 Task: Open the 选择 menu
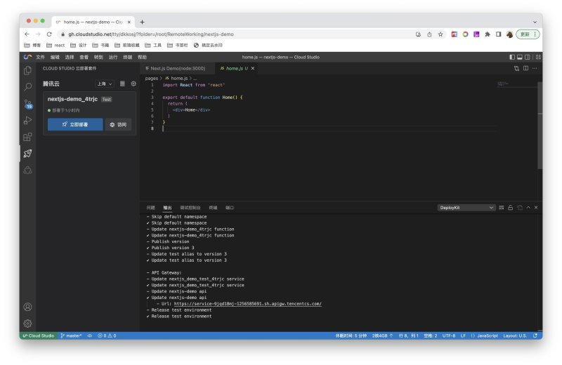[69, 57]
